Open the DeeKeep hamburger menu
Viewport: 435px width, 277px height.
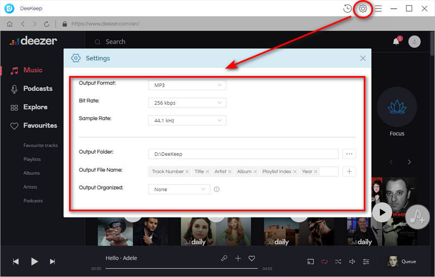click(x=378, y=9)
